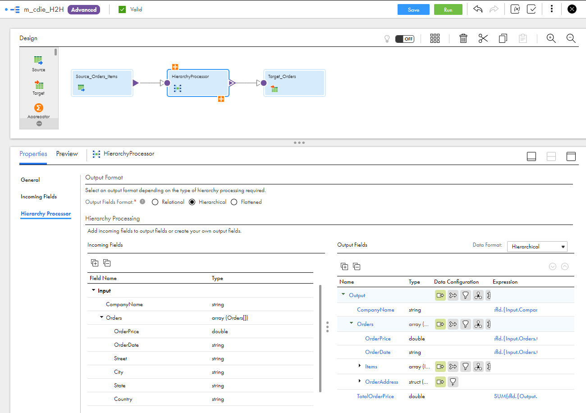The image size is (586, 413).
Task: Click the data source icon in OrderAddress row
Action: tap(440, 382)
